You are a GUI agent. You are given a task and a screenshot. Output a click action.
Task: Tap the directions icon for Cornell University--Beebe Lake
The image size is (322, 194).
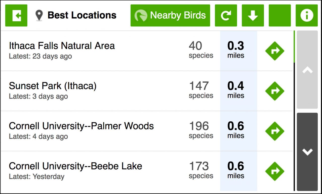(274, 171)
